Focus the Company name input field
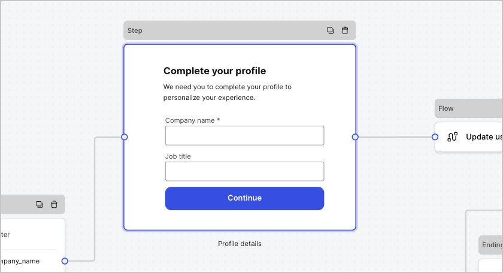 point(244,135)
